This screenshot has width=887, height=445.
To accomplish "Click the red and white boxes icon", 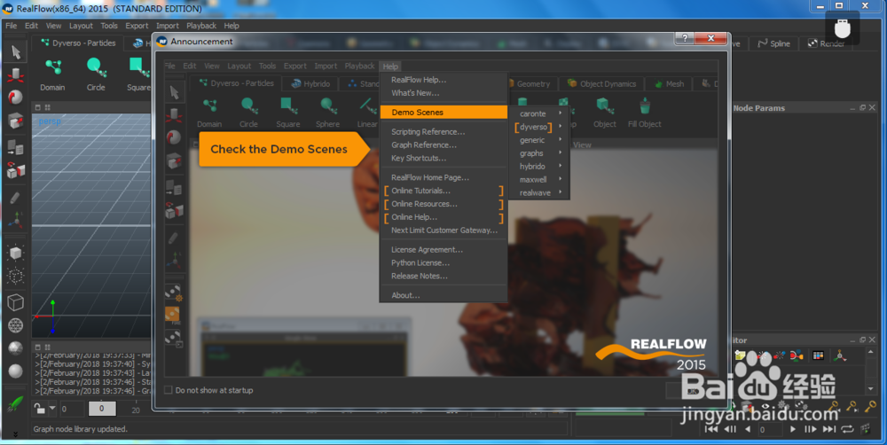I will pyautogui.click(x=16, y=170).
